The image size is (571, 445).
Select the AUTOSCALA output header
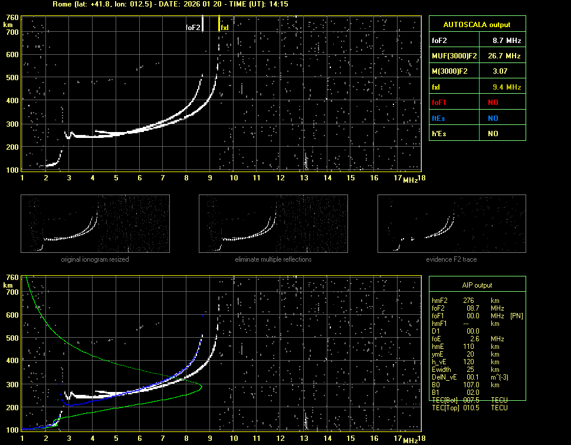tap(477, 25)
